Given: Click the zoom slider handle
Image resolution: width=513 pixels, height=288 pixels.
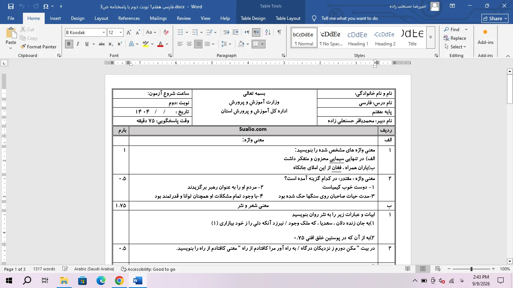Looking at the screenshot, I should pyautogui.click(x=471, y=269).
